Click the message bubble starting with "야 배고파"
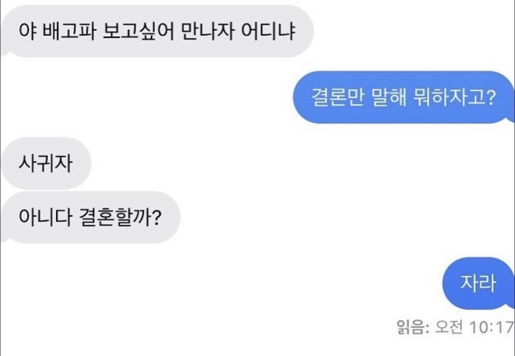 point(157,31)
